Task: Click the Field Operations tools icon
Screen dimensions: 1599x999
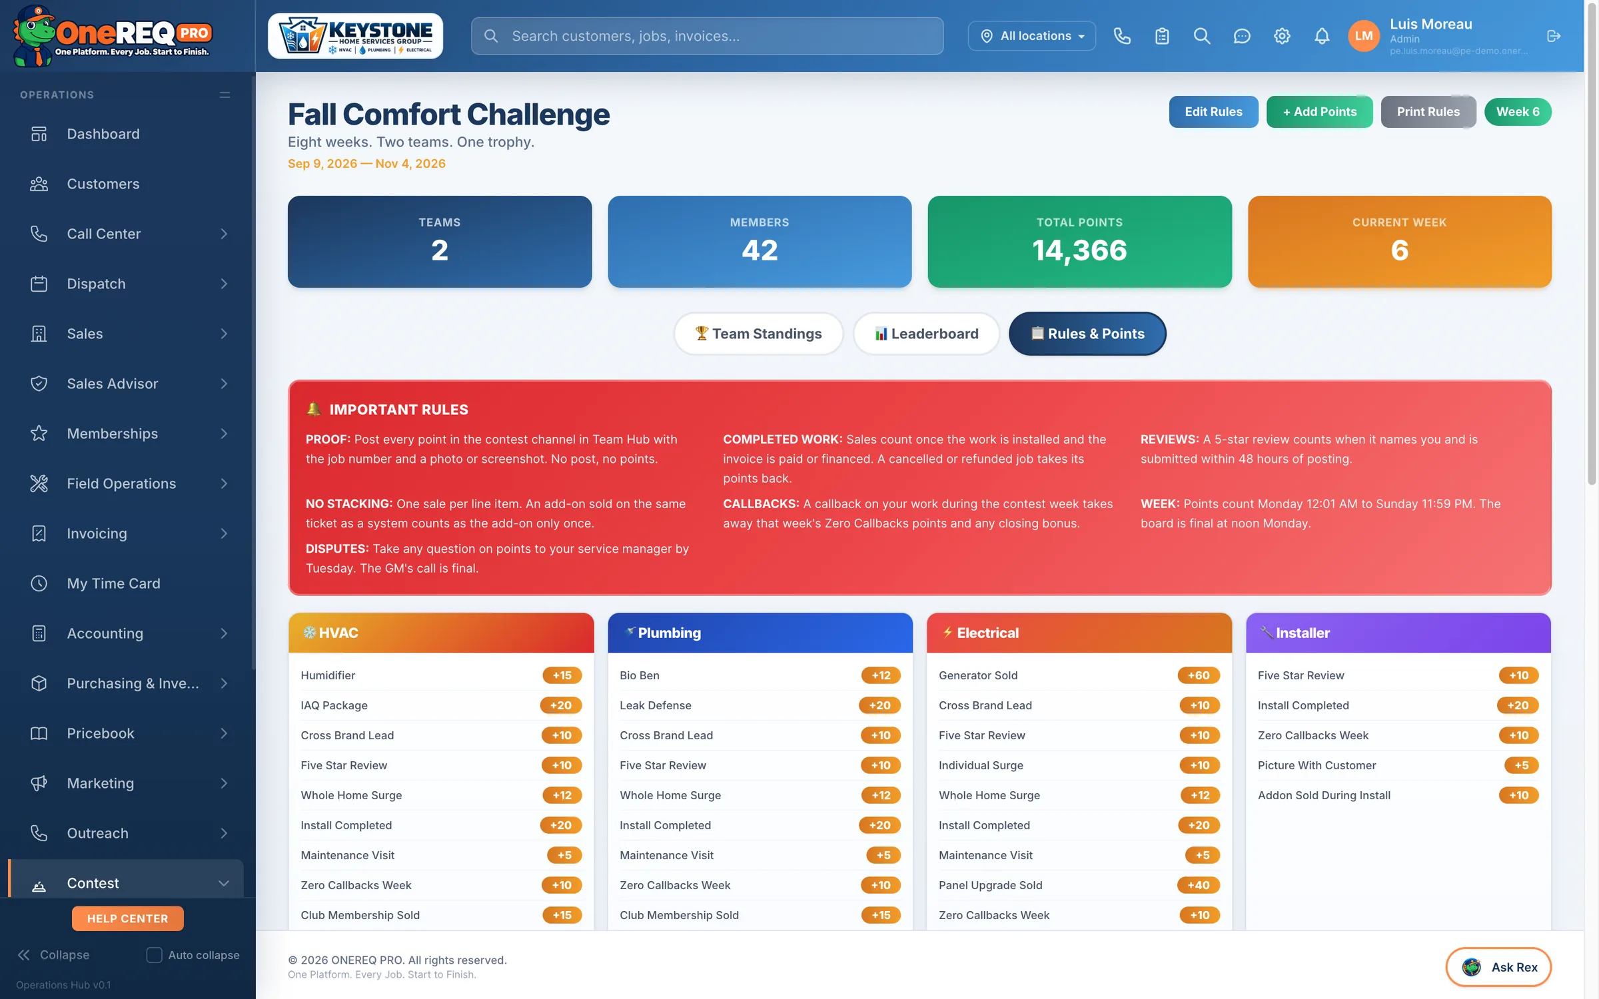Action: (39, 484)
